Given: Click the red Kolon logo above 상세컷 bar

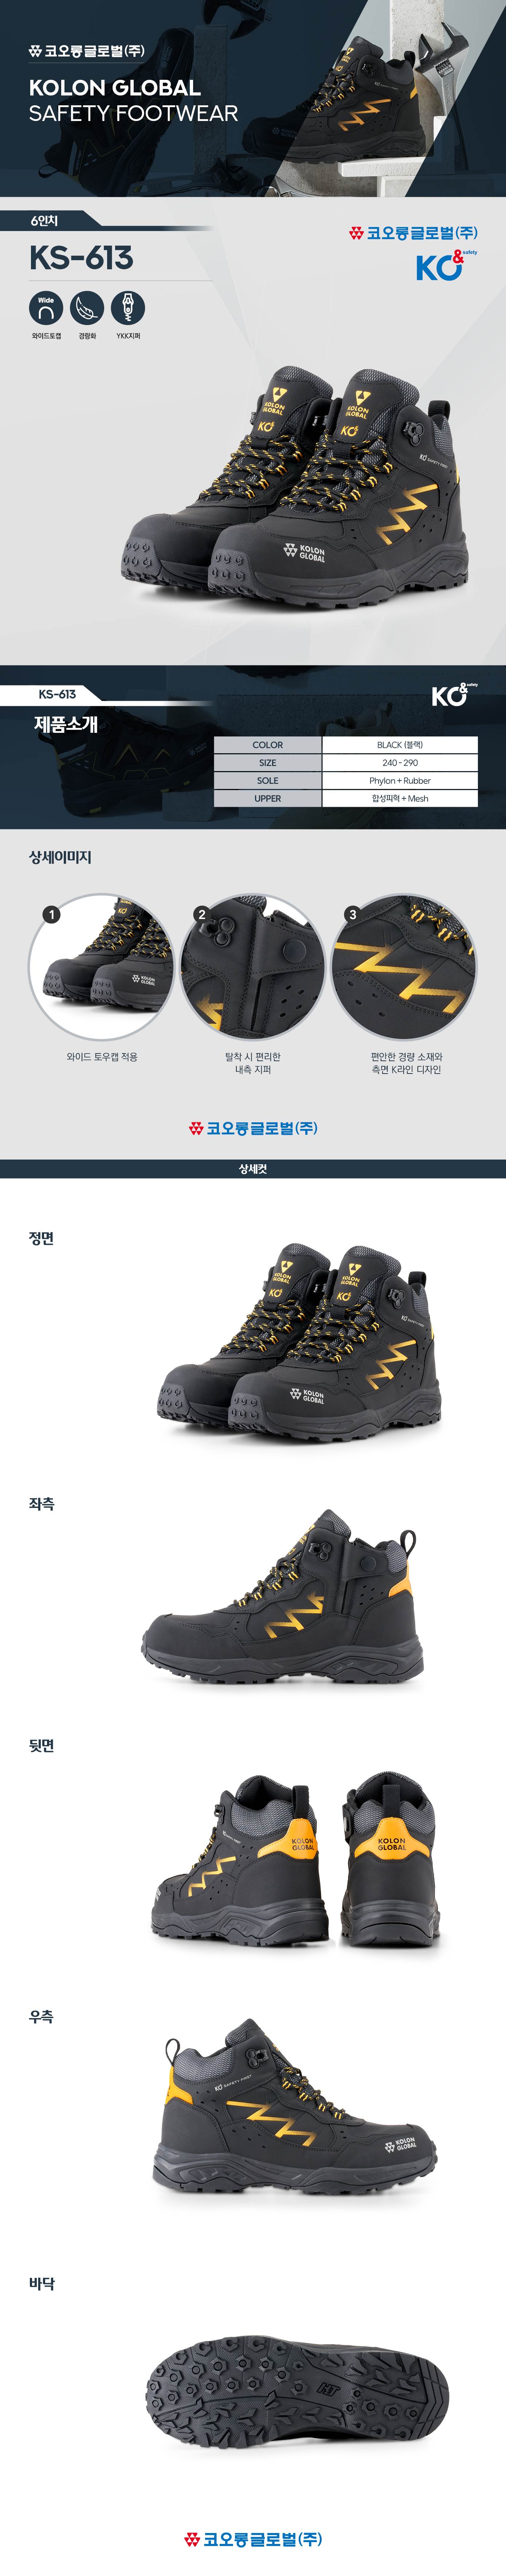Looking at the screenshot, I should click(253, 1127).
